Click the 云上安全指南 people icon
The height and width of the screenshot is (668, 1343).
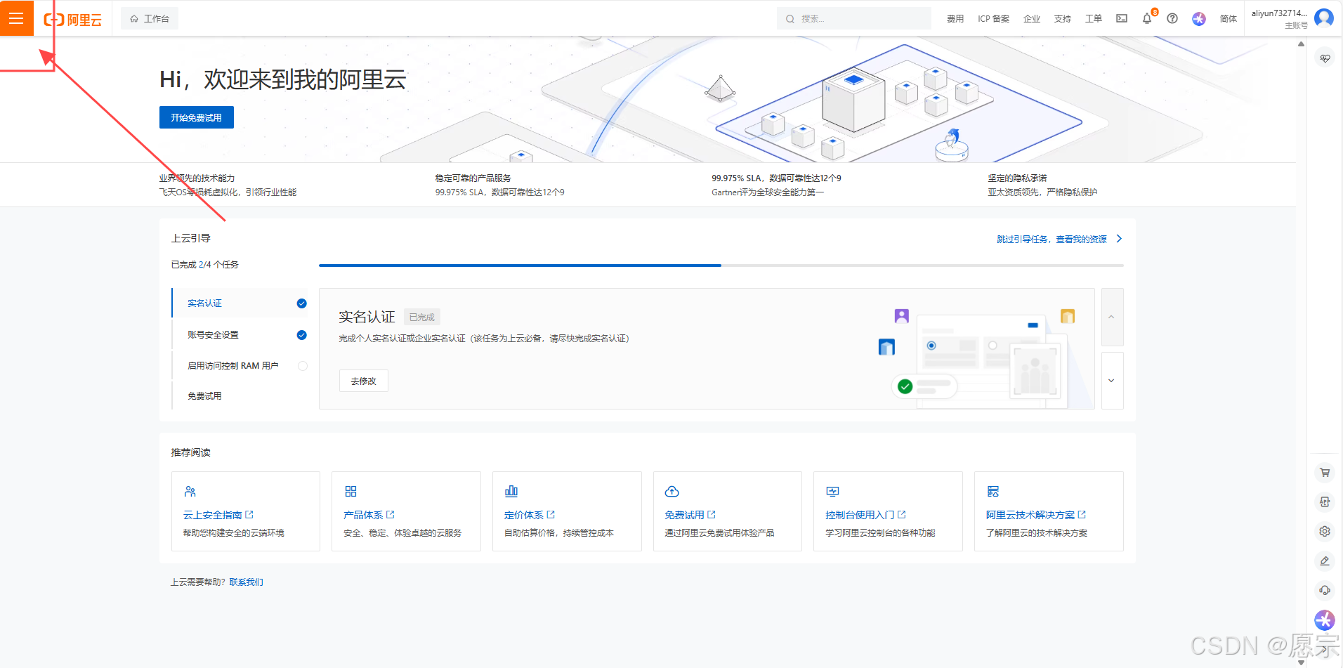click(190, 492)
